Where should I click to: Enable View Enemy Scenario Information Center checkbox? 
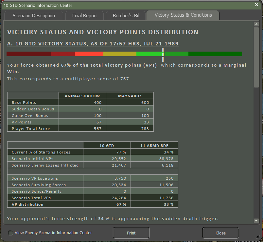[x=10, y=233]
